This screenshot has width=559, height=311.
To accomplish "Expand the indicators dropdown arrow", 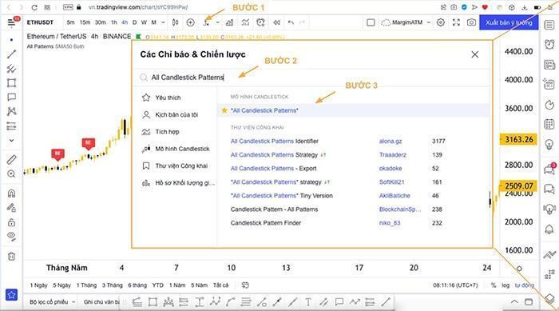I will click(217, 22).
